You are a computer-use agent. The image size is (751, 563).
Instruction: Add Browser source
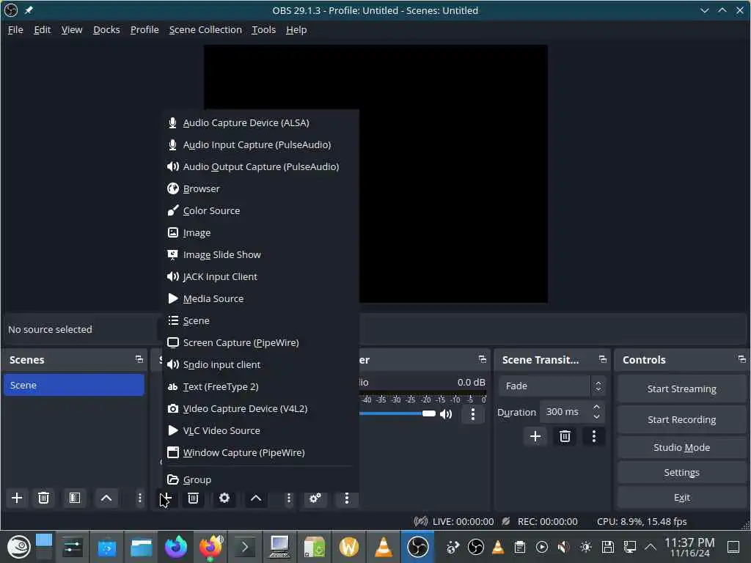point(260,189)
